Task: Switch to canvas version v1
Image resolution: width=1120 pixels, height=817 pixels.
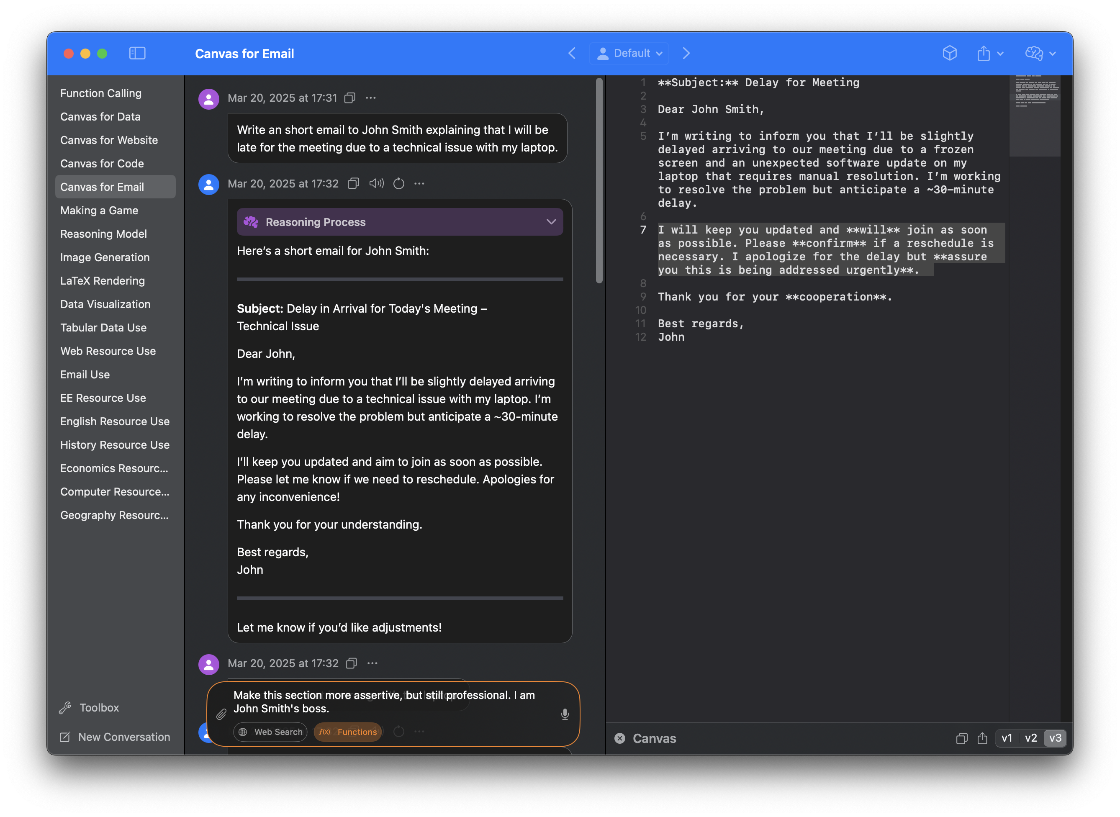Action: 1007,738
